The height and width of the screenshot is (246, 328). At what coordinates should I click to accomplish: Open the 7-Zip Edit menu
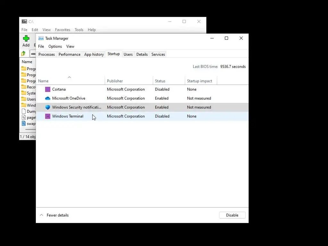coord(35,30)
